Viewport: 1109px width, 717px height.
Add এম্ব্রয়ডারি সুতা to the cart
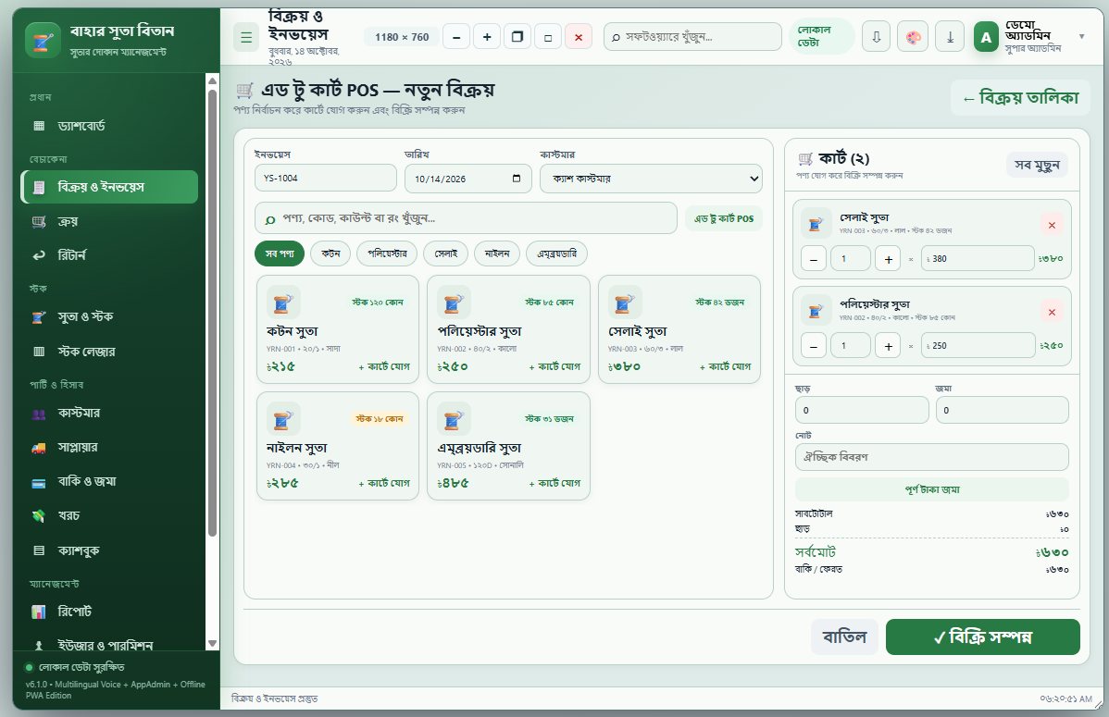[x=554, y=483]
